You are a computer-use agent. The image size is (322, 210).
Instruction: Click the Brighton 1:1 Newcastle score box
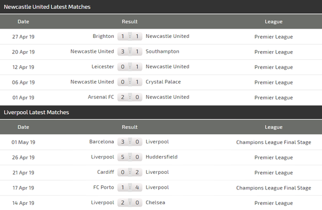pos(130,36)
